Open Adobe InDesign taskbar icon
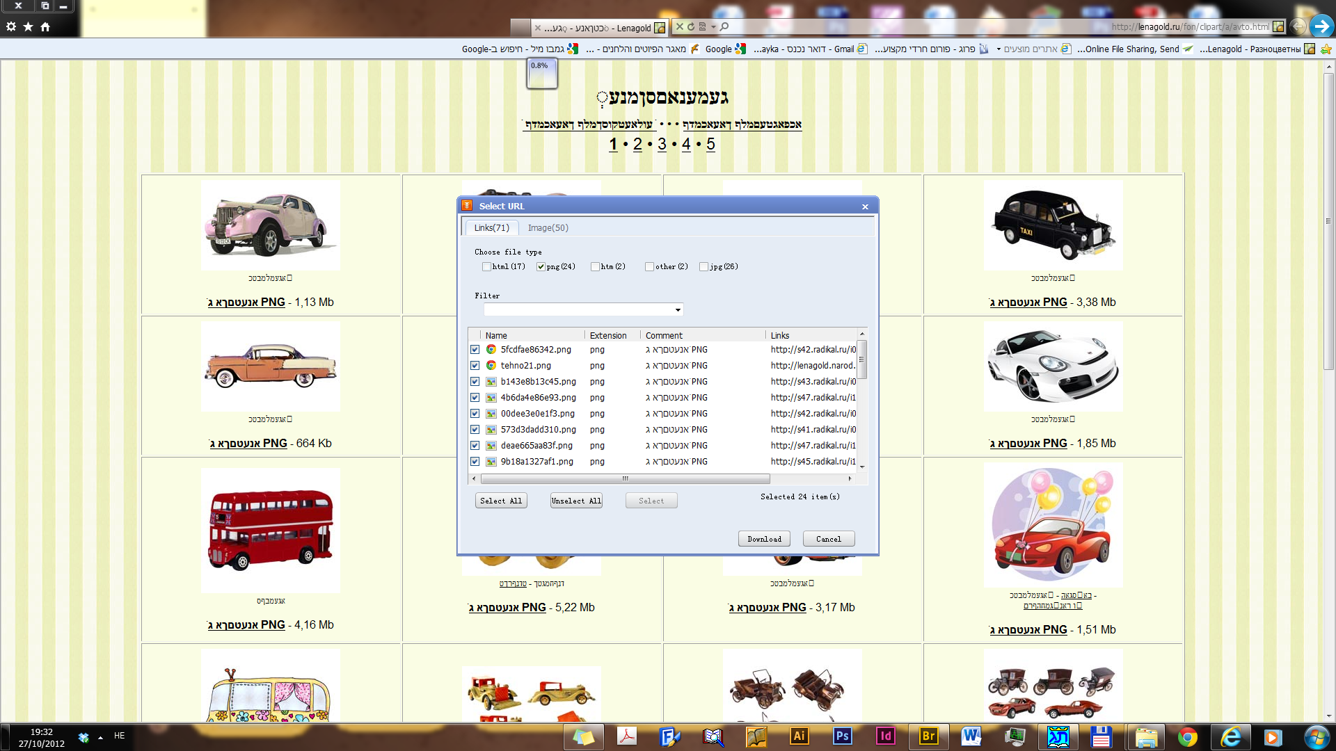Viewport: 1336px width, 751px height. click(x=885, y=736)
